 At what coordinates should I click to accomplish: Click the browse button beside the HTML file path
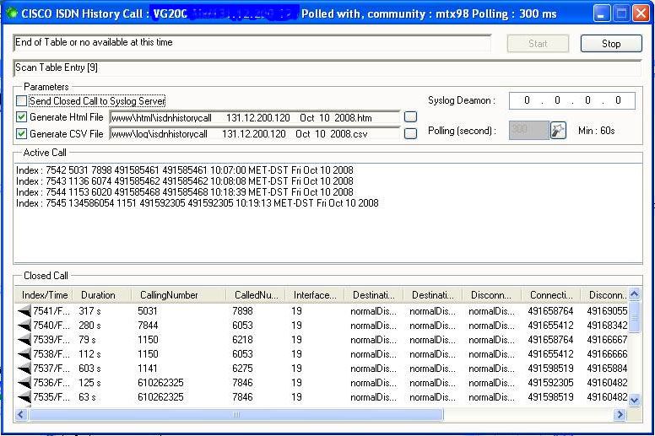click(410, 117)
